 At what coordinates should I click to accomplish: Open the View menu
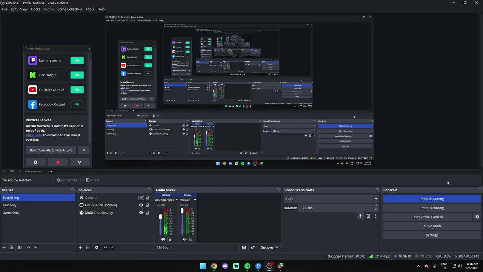[24, 9]
